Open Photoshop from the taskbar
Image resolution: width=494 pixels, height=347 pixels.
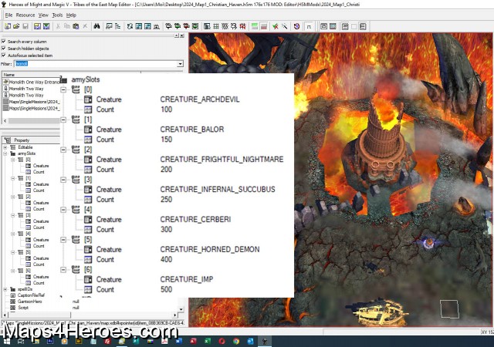[49, 341]
